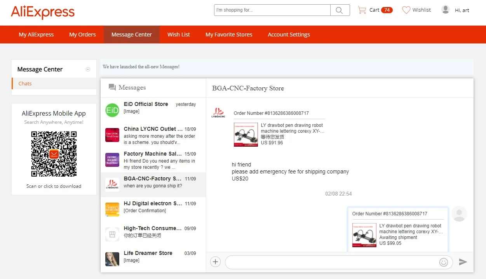Open My Orders tab
486x279 pixels.
(x=82, y=35)
